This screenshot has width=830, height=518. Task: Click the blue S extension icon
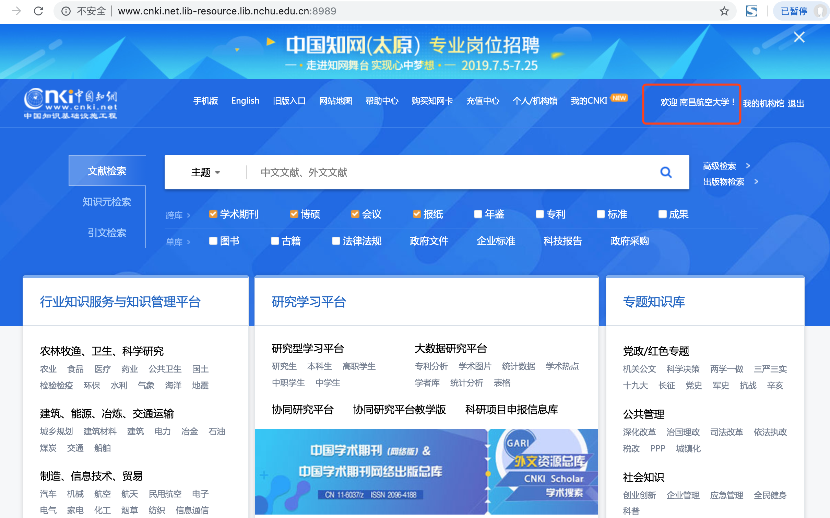(751, 11)
